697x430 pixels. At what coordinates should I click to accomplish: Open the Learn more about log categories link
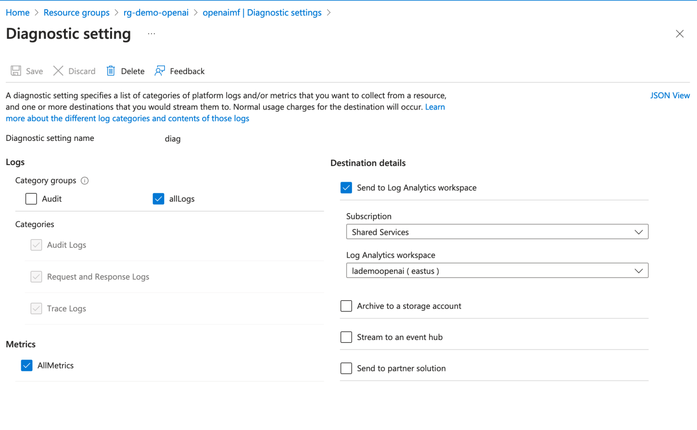click(x=127, y=119)
